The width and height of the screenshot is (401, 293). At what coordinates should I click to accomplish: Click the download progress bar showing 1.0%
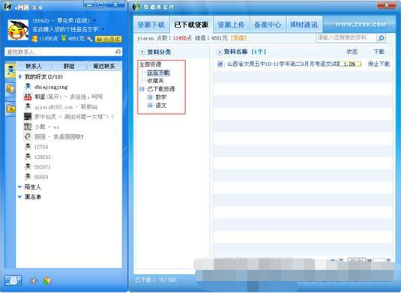coord(350,64)
